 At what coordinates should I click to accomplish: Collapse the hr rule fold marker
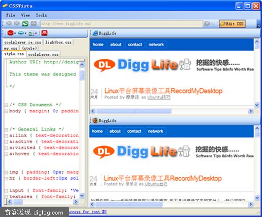6,178
